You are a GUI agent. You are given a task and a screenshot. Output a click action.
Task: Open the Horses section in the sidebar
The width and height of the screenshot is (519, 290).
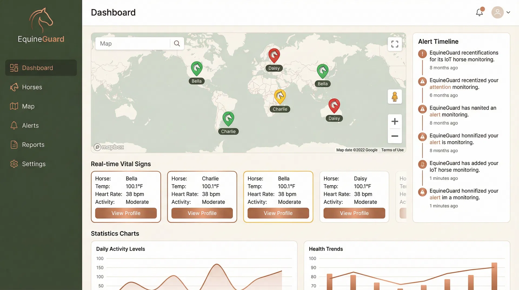coord(32,87)
